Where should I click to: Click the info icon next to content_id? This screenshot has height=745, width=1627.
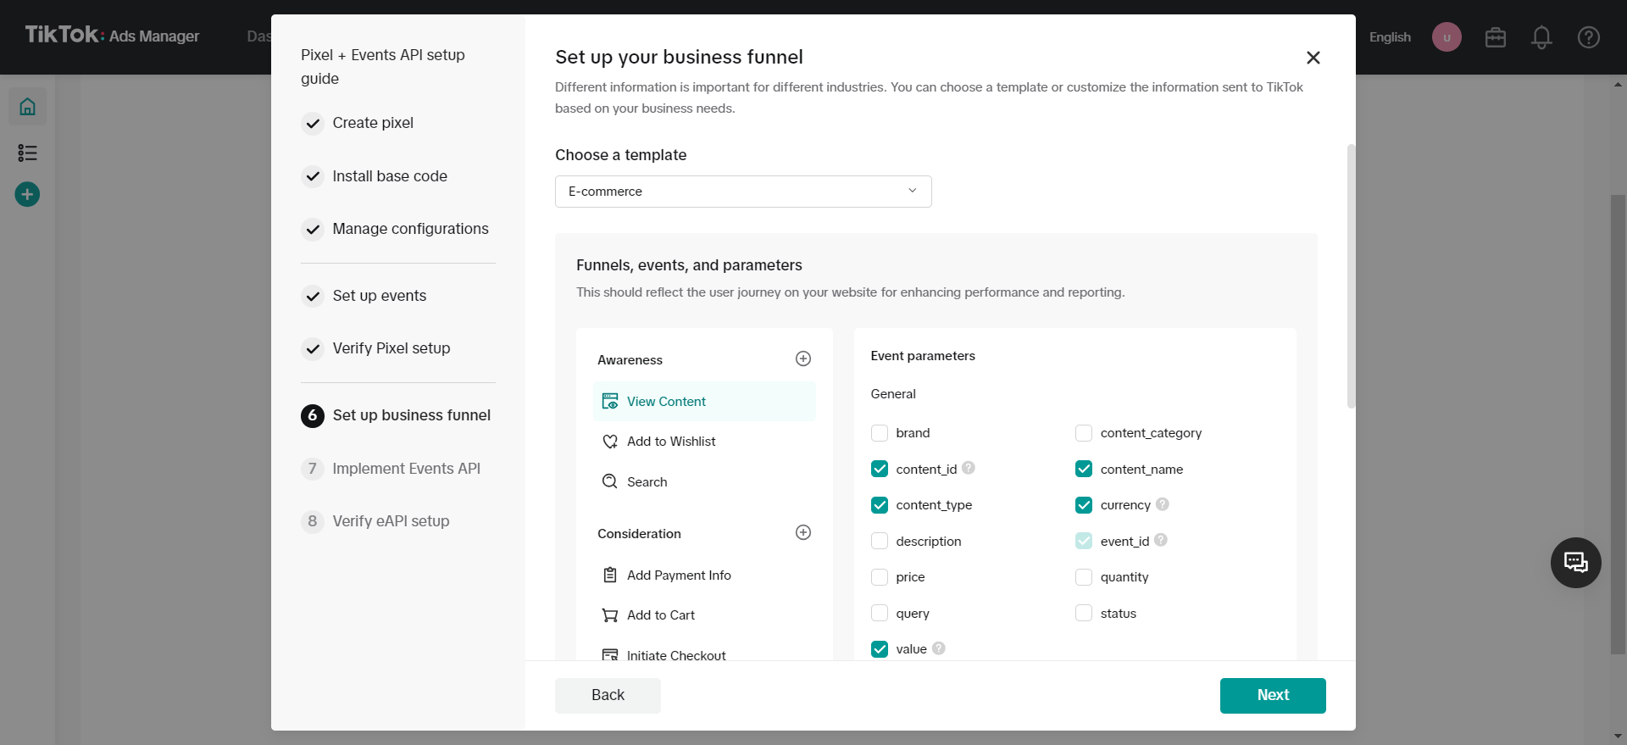tap(969, 468)
